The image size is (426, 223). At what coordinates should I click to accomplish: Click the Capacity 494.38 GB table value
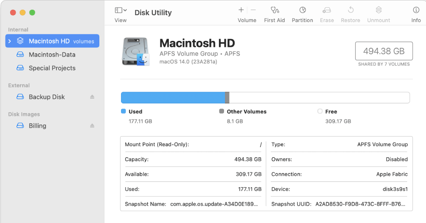pyautogui.click(x=248, y=160)
